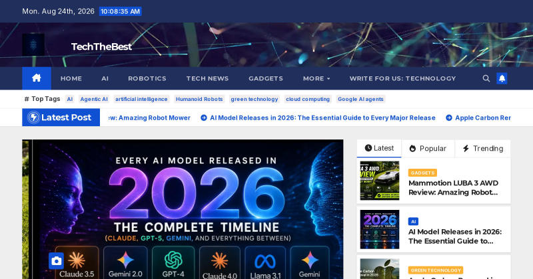Open the search magnifier icon
Viewport: 533px width, 279px height.
[486, 78]
